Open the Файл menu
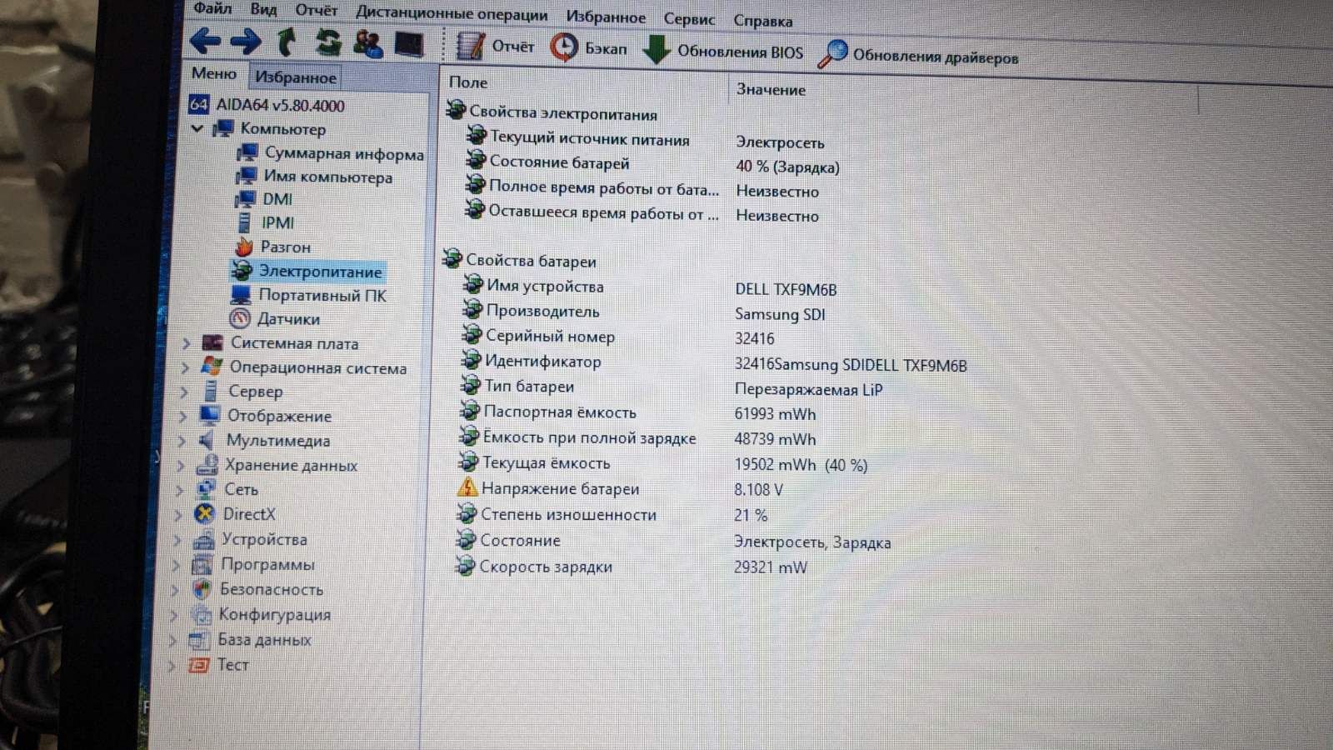The image size is (1333, 750). pos(212,8)
